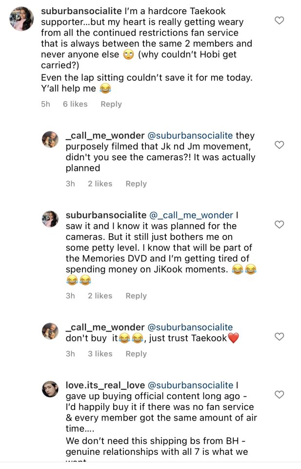Tap heart on the 'just trust Taekook' comment
301x469 pixels.
coord(279,337)
